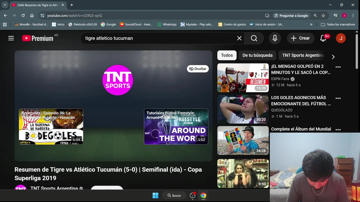The width and height of the screenshot is (360, 202).
Task: Click the Ocultar end-screen toggle
Action: (198, 69)
